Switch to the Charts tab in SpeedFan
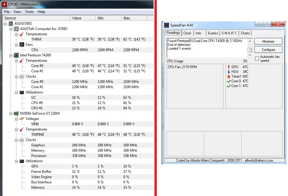 [245, 33]
